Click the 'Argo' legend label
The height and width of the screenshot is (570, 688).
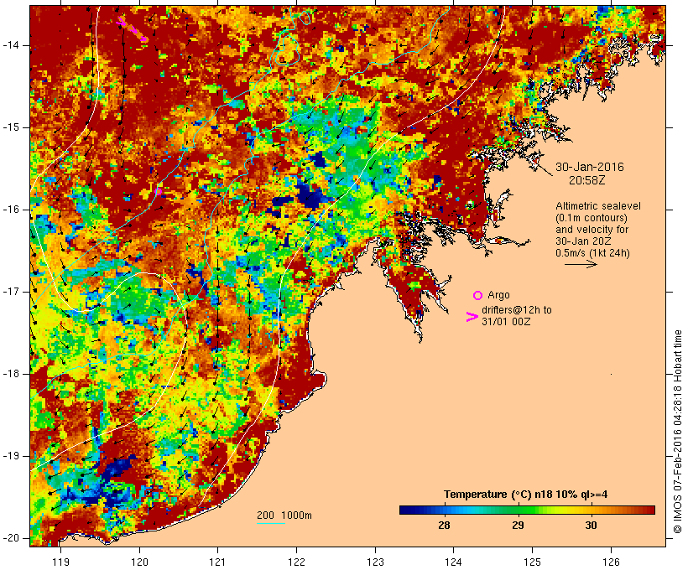pyautogui.click(x=498, y=295)
